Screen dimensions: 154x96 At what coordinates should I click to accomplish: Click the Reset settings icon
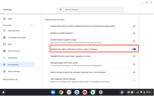tap(4, 71)
